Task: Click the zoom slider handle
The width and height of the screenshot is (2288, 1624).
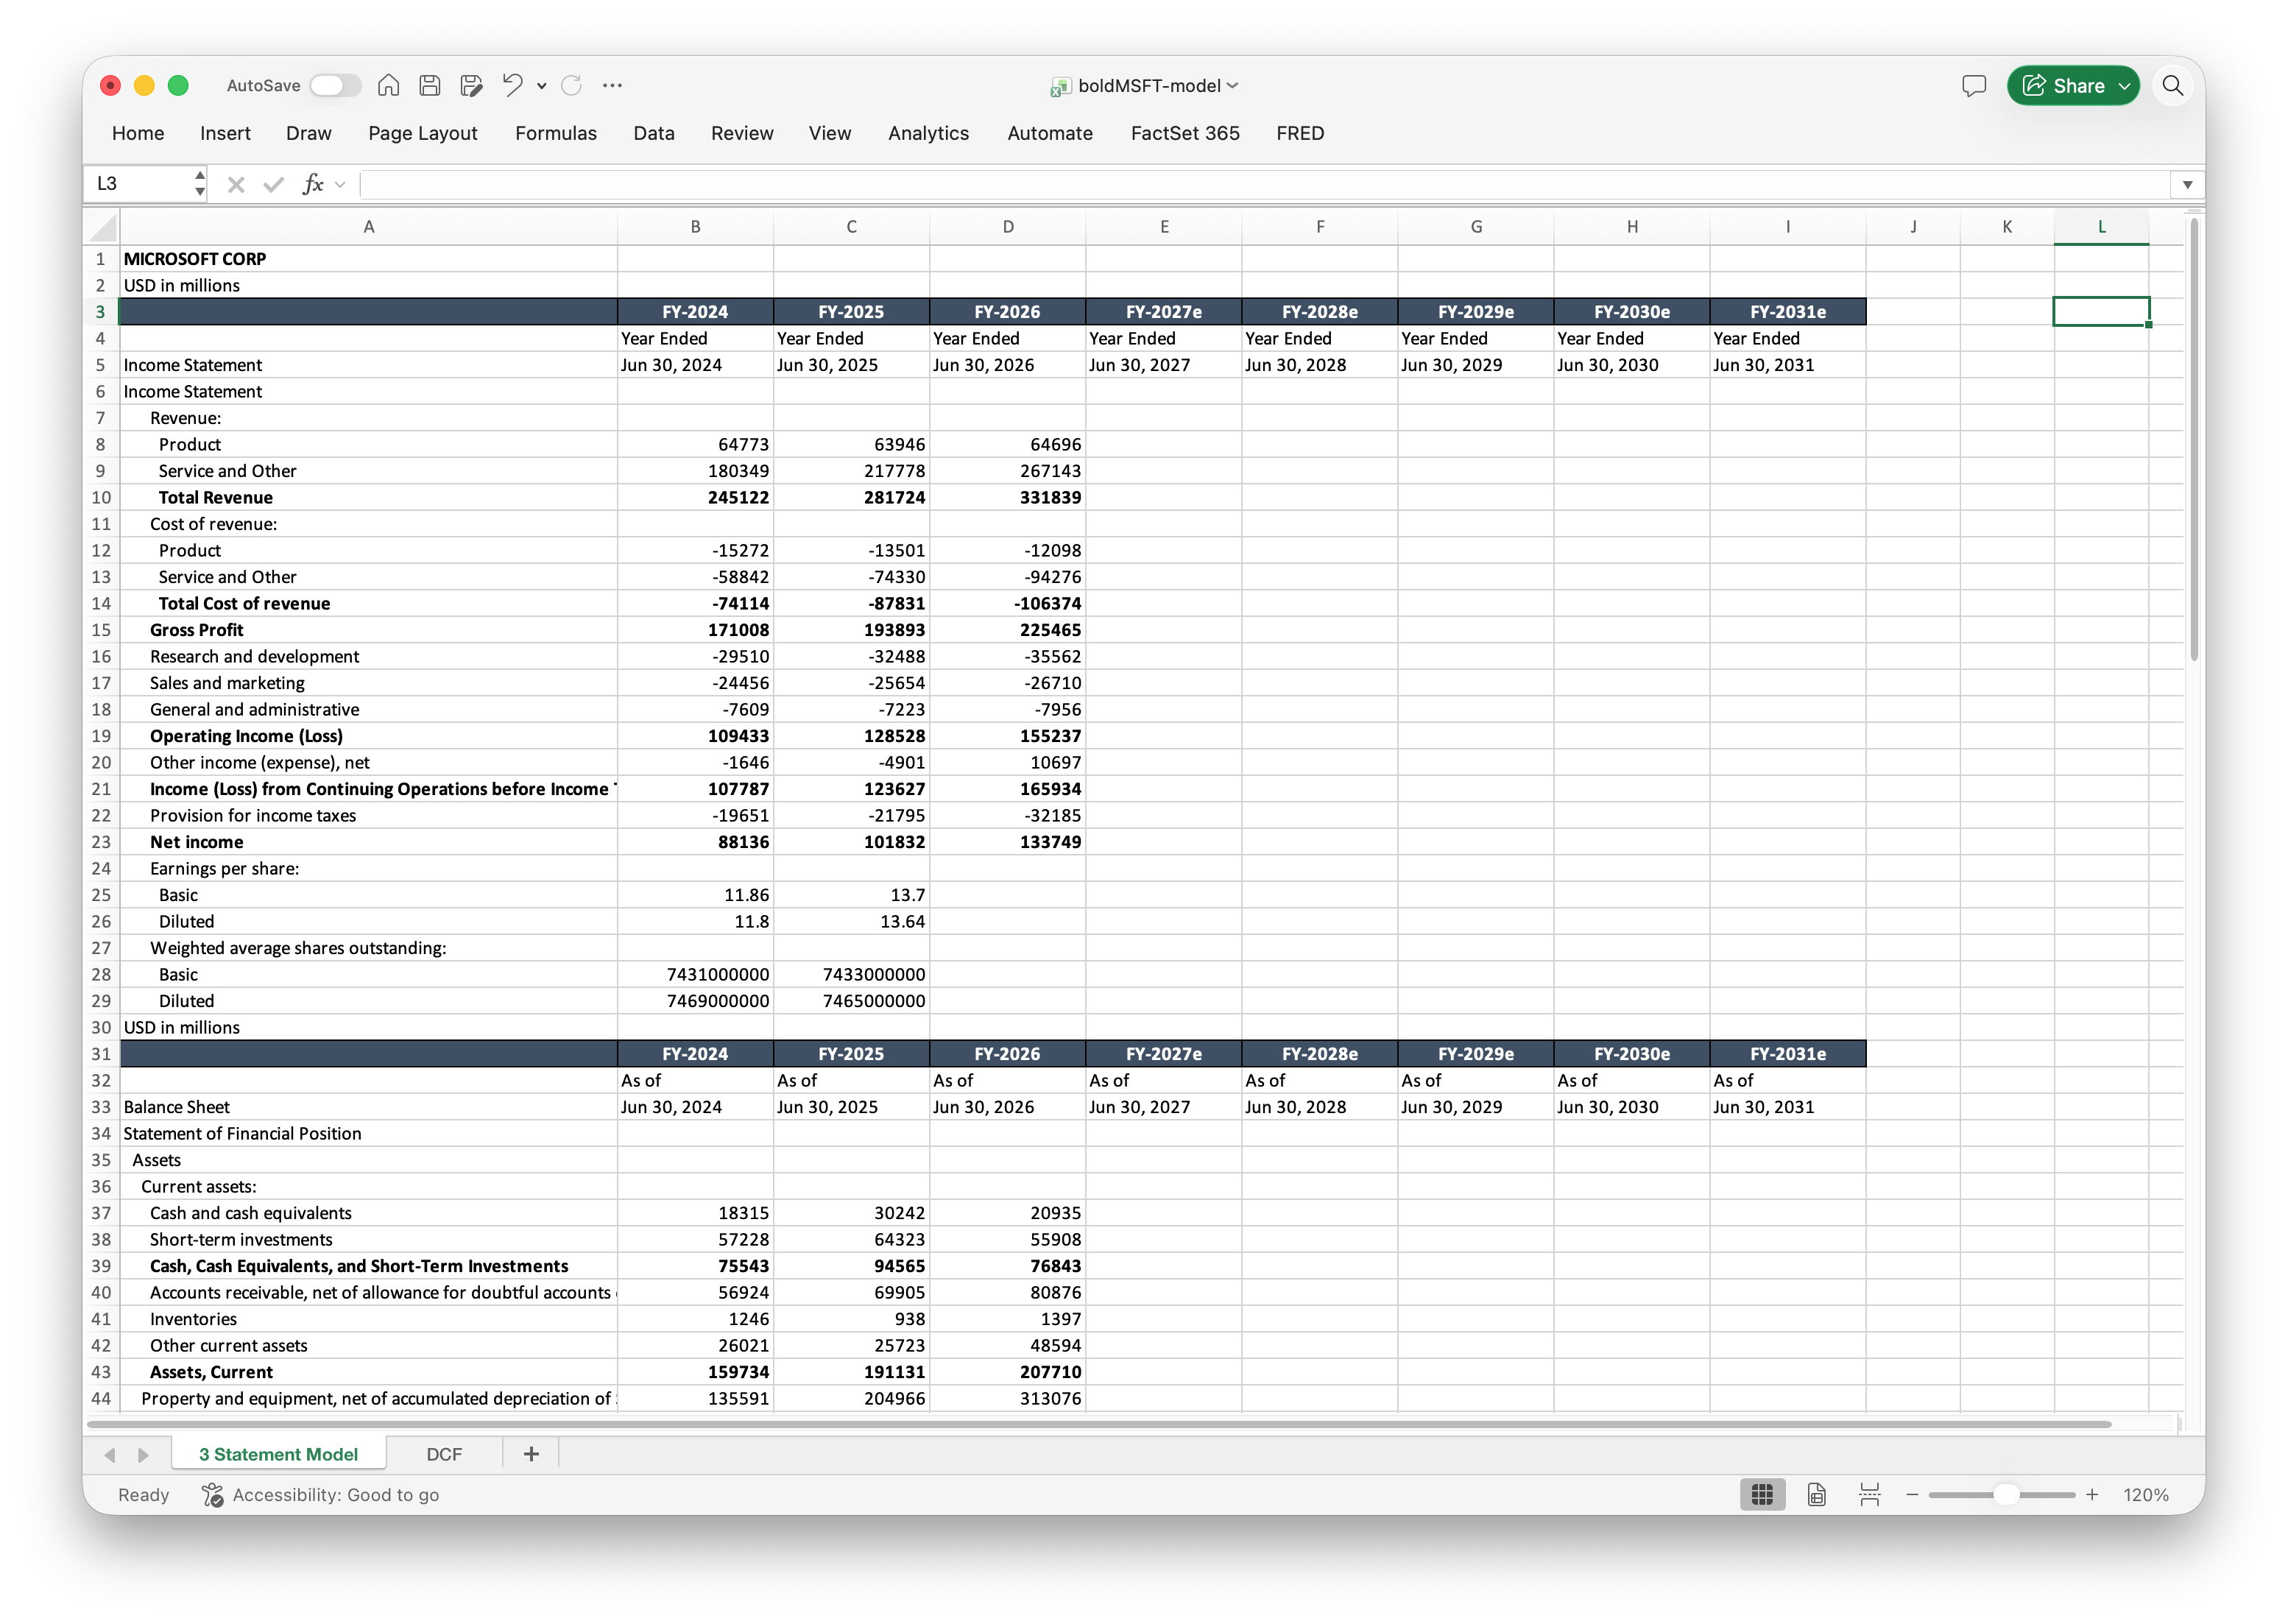Action: click(x=2006, y=1495)
